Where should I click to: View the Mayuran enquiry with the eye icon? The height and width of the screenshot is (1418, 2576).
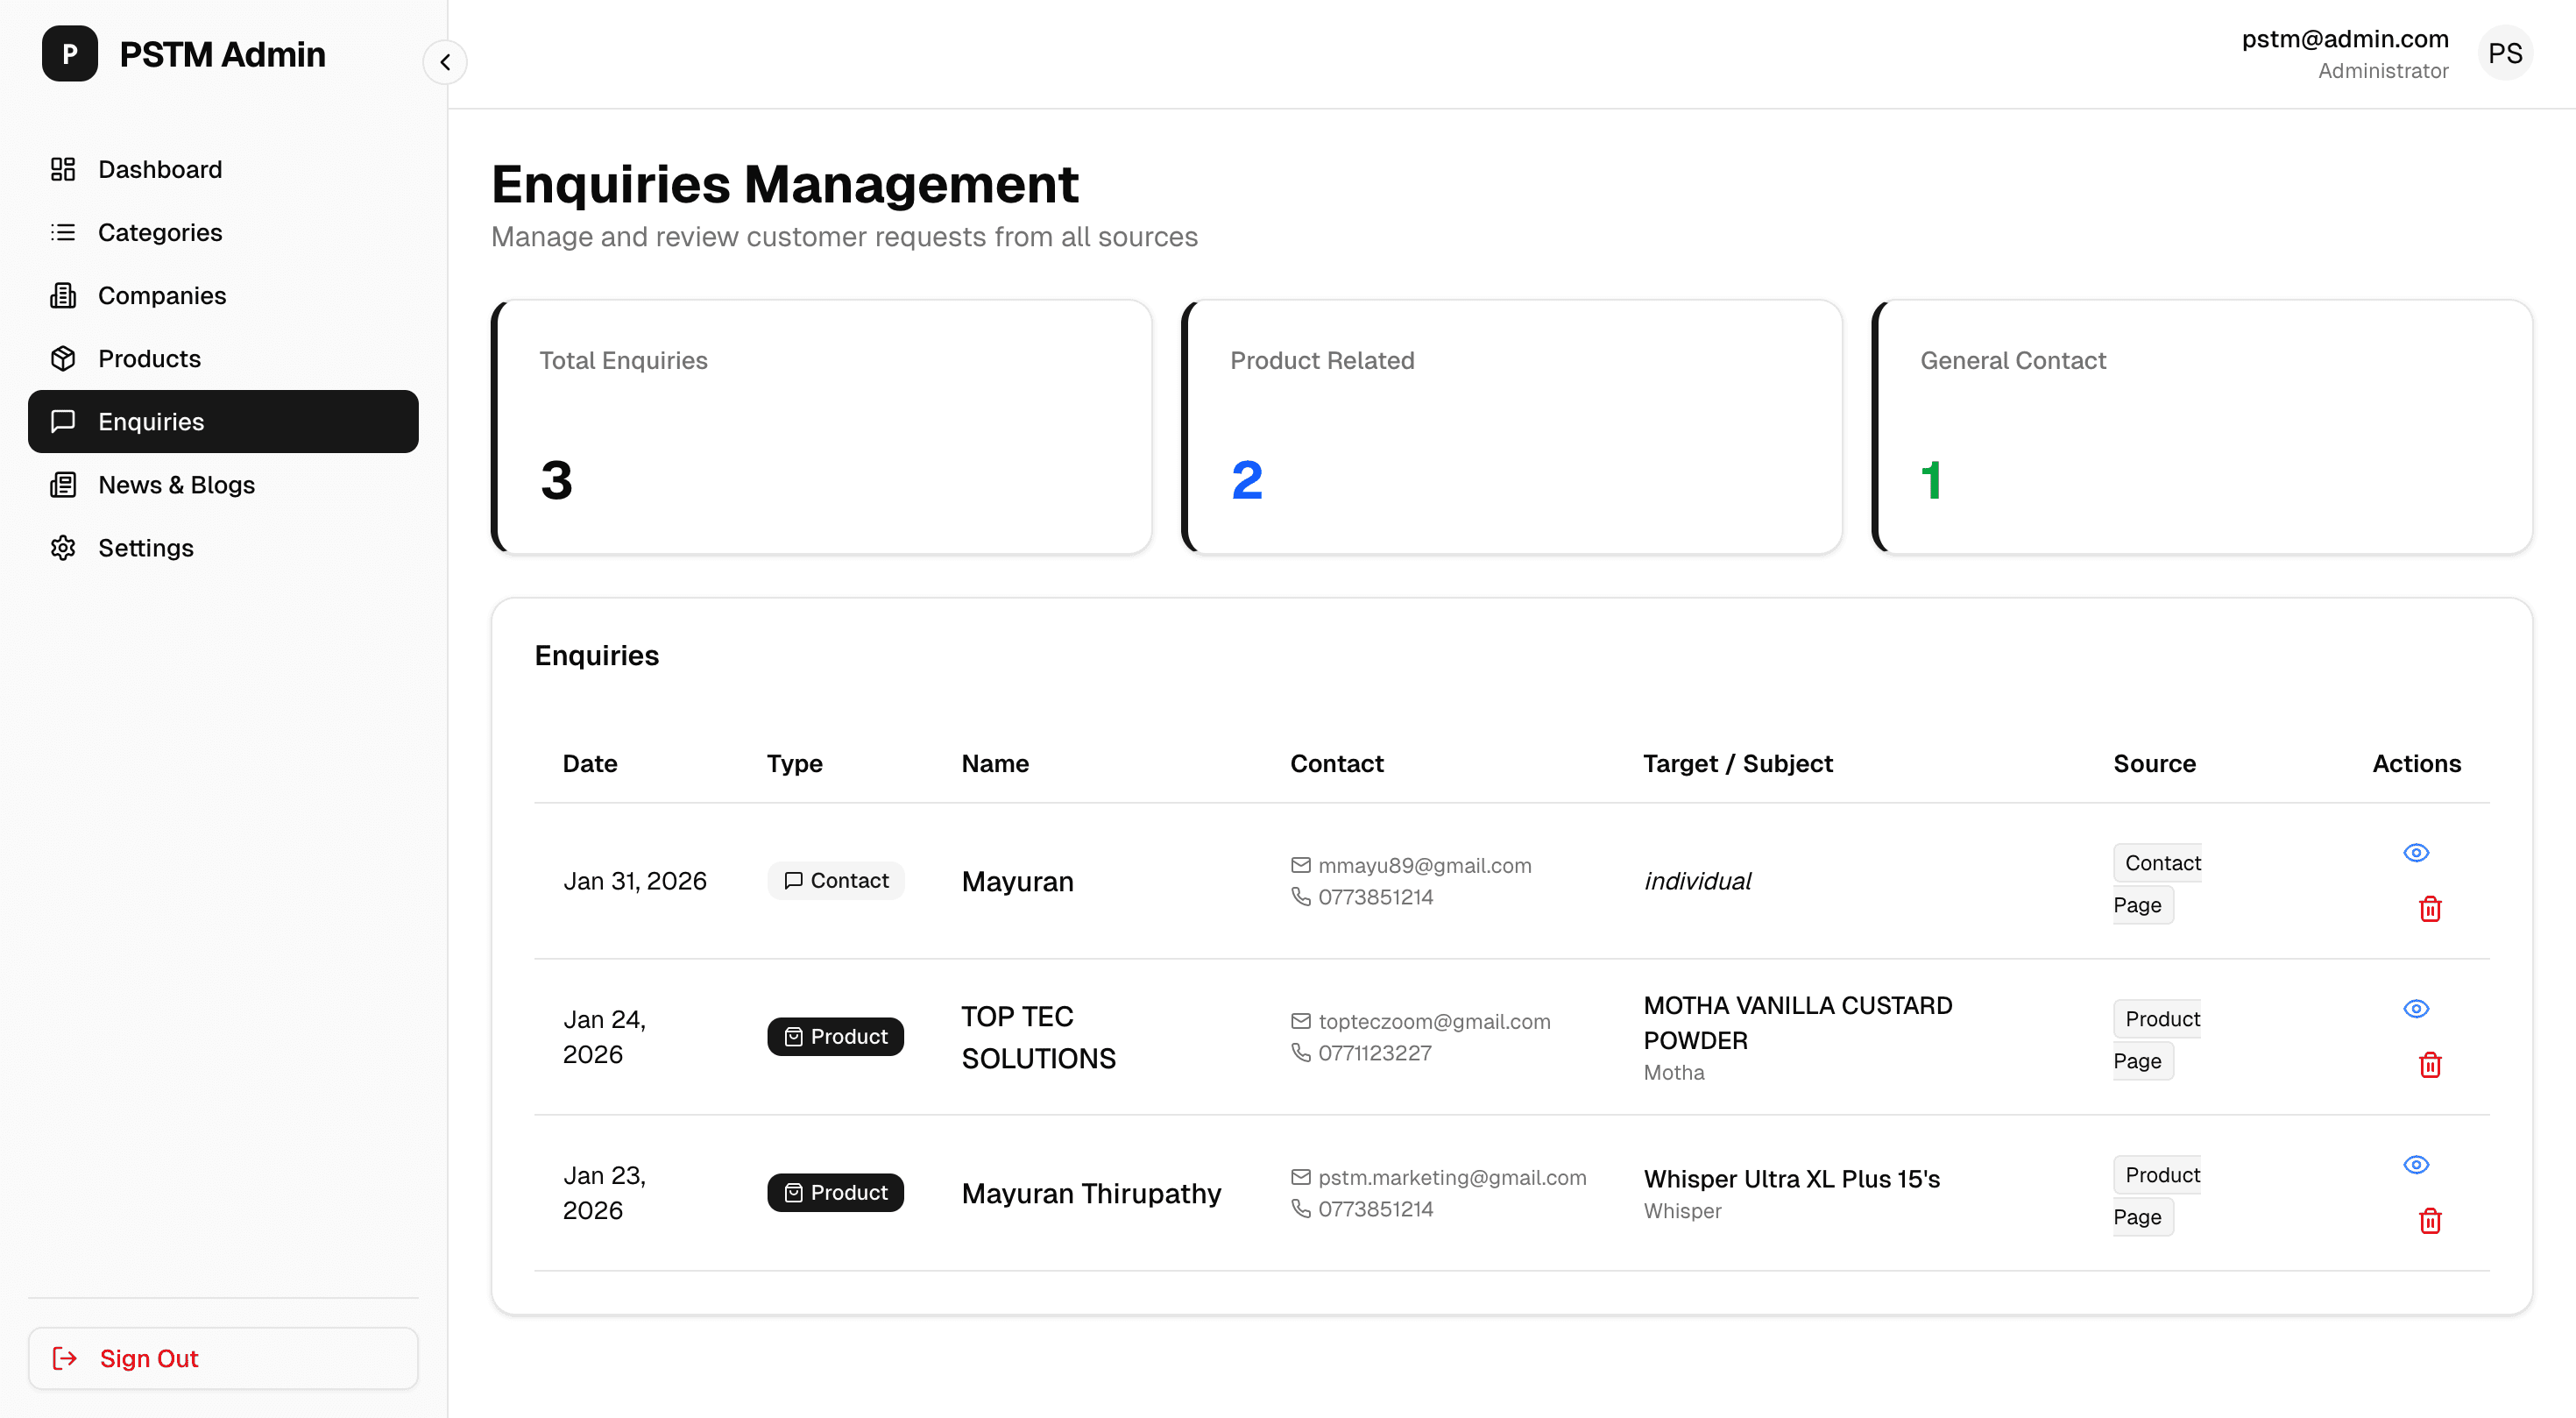2416,852
